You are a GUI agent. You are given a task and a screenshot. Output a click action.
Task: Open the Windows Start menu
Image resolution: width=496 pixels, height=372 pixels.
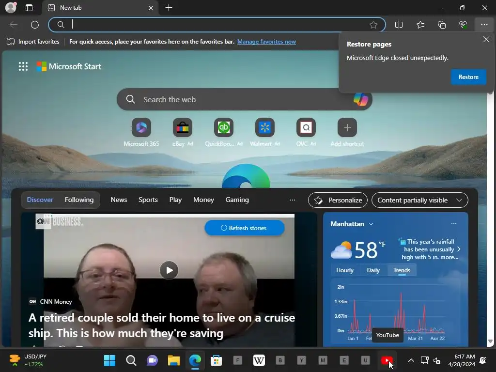click(x=109, y=360)
